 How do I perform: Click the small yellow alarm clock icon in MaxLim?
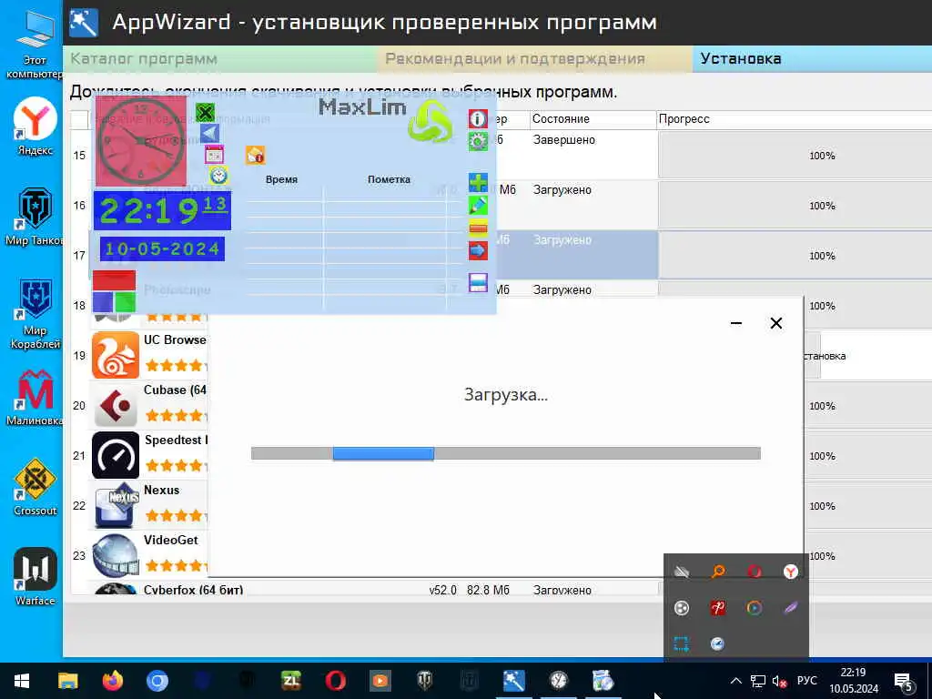coord(218,176)
